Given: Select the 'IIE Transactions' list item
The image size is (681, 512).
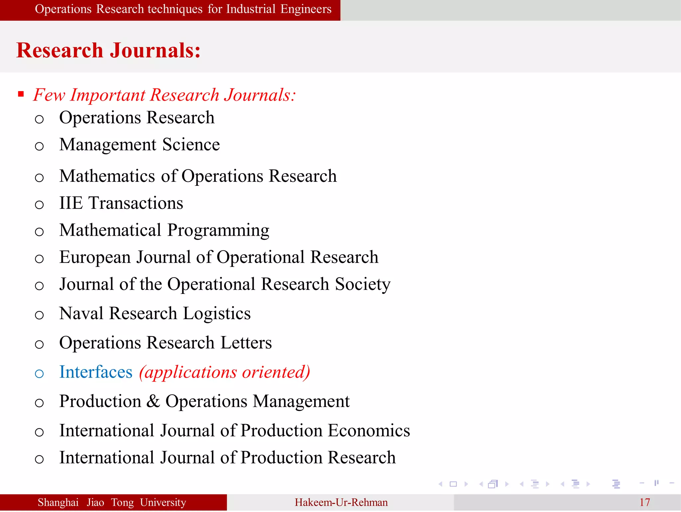Looking at the screenshot, I should [121, 203].
